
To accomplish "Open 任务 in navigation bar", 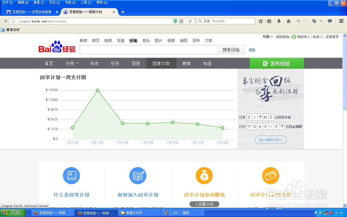I will click(115, 64).
